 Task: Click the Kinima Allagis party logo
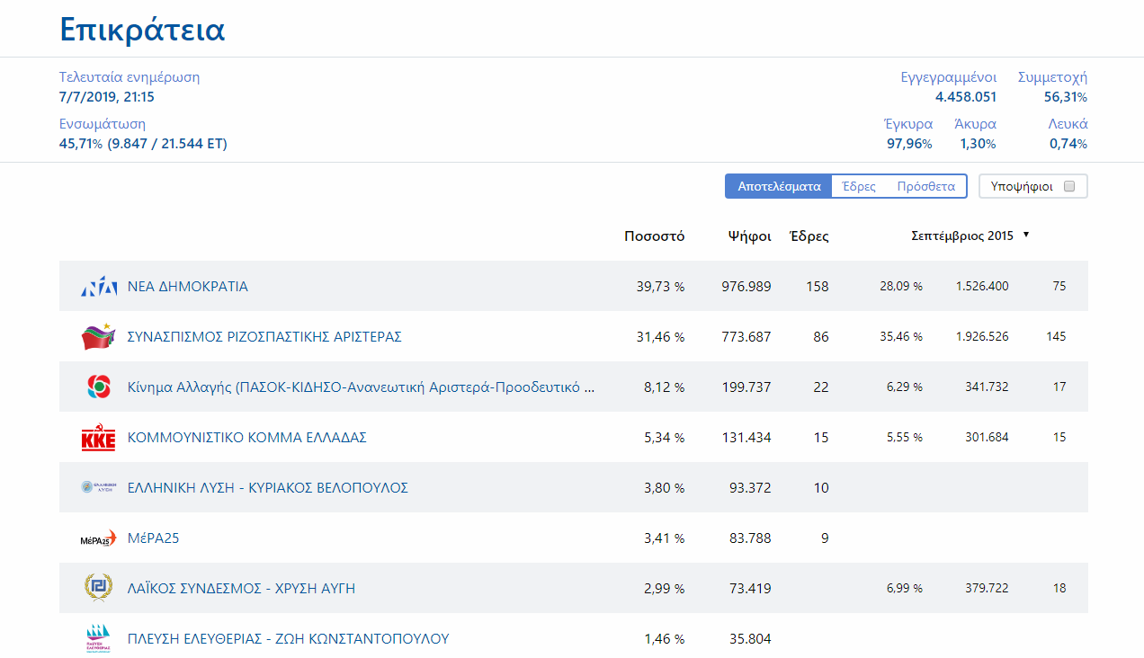[99, 387]
